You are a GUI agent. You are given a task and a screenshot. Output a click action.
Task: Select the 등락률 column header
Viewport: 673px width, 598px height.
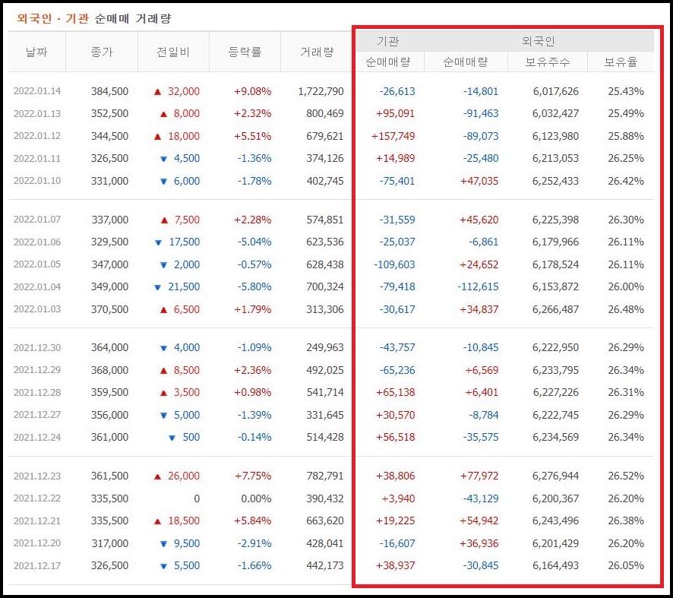click(245, 52)
